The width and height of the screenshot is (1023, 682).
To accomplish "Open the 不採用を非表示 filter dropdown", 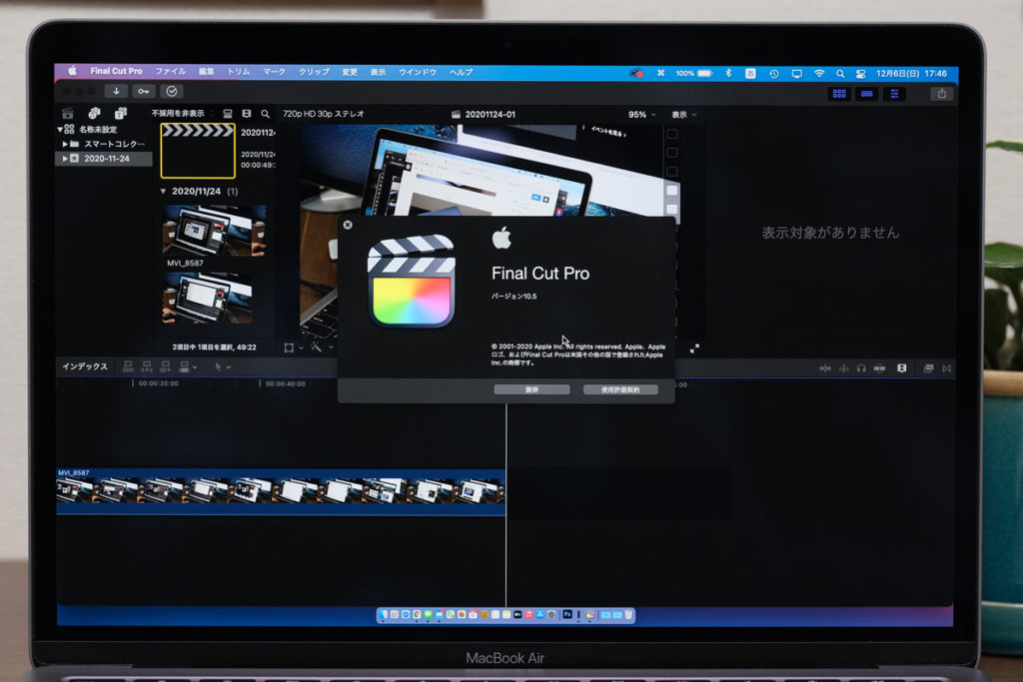I will [x=182, y=114].
